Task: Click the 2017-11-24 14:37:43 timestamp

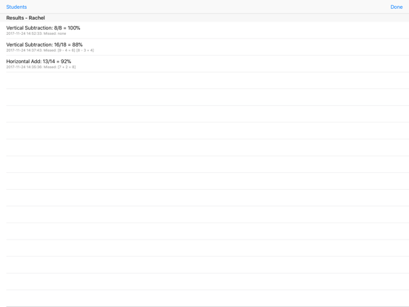Action: (24, 50)
